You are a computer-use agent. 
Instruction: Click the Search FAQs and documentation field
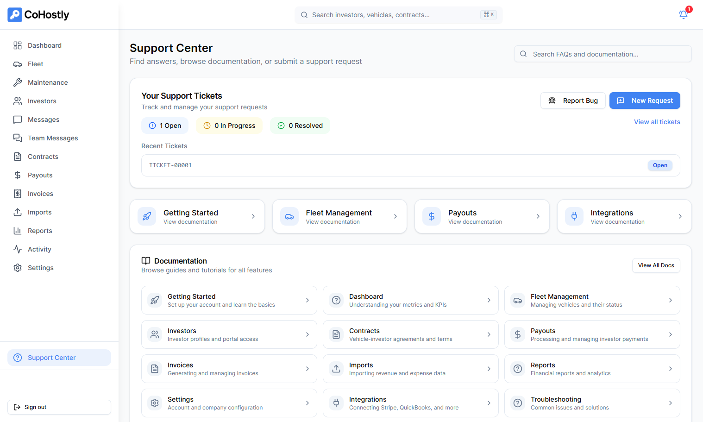pos(602,54)
